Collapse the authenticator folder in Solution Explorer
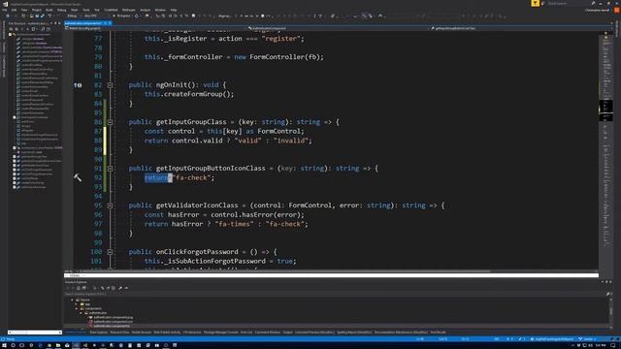The width and height of the screenshot is (621, 349). point(81,313)
